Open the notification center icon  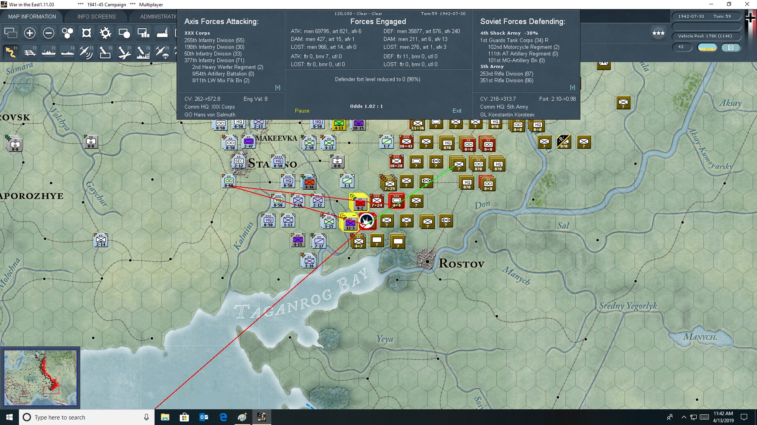pyautogui.click(x=744, y=417)
